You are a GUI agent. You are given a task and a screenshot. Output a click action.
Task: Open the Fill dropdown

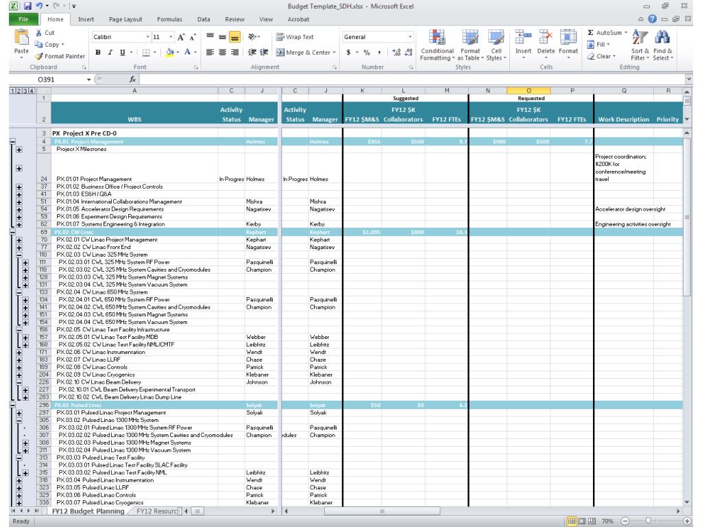pyautogui.click(x=598, y=45)
